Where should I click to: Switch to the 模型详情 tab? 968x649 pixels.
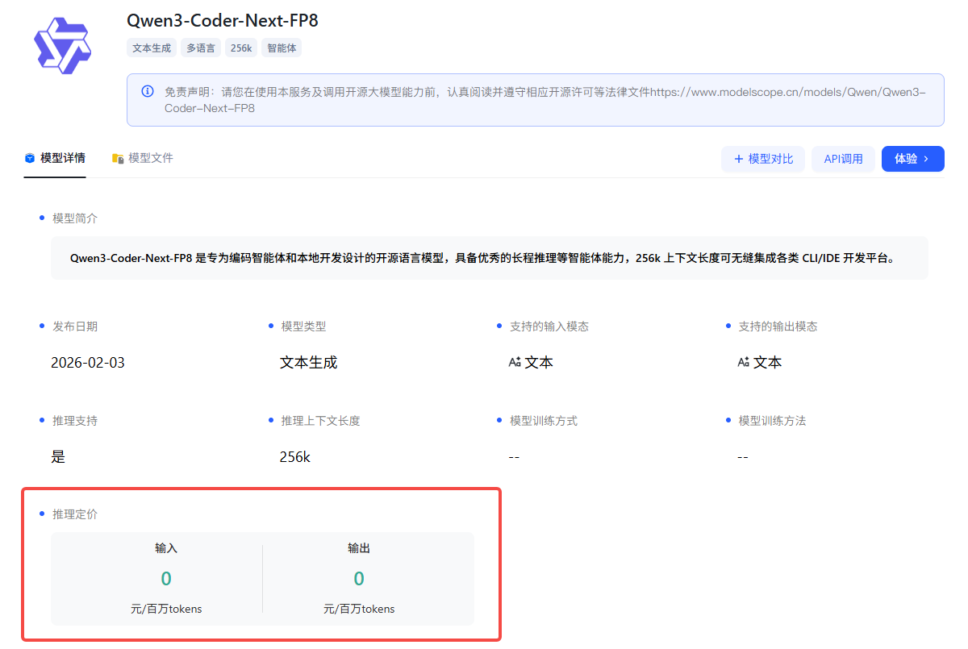point(62,158)
